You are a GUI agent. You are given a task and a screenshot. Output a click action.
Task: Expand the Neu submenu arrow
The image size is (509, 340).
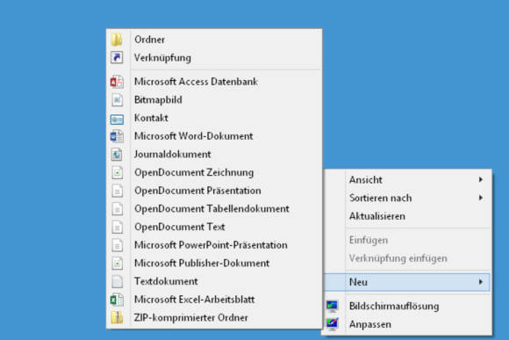481,282
